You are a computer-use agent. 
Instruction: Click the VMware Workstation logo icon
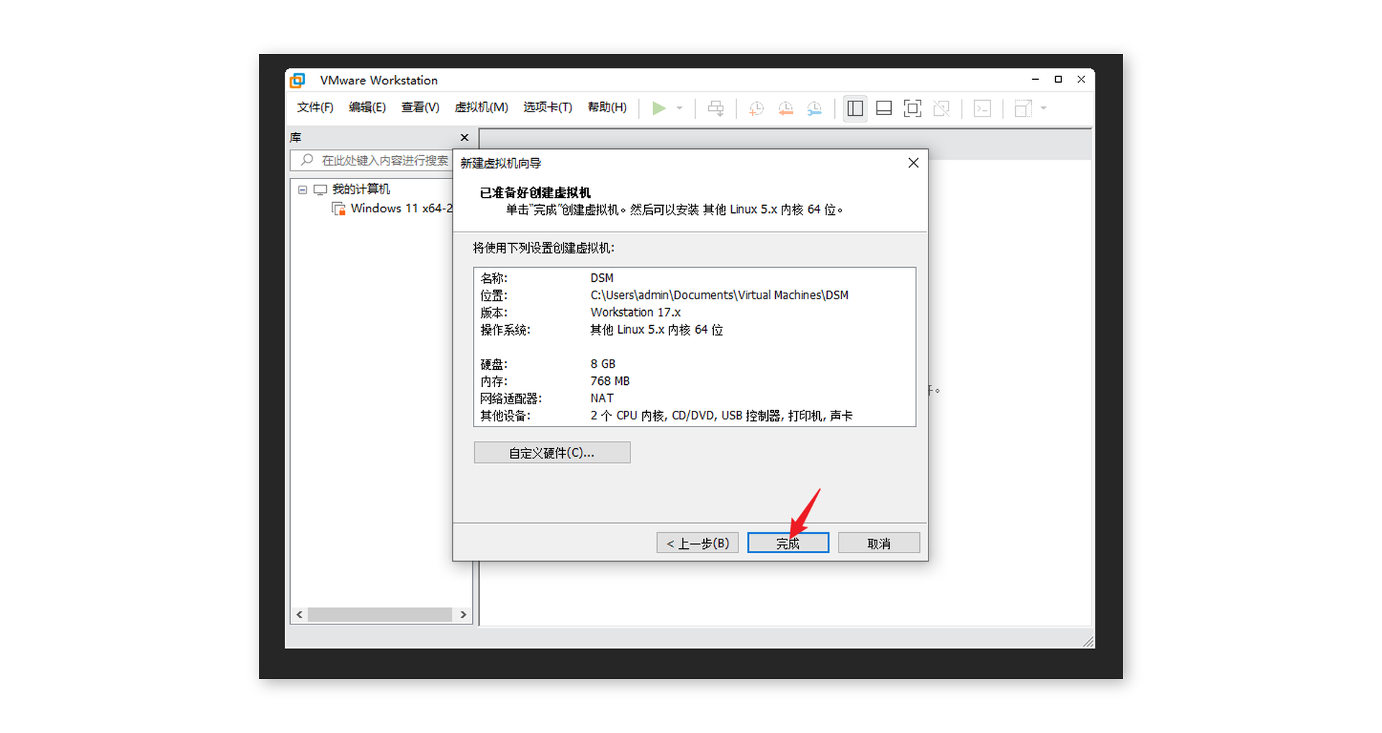(297, 80)
